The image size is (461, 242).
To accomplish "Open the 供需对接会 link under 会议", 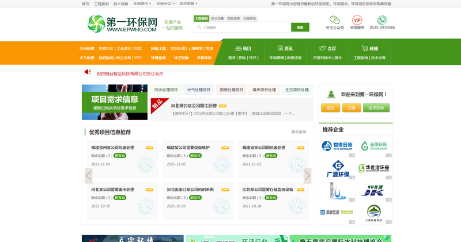I will (x=322, y=58).
